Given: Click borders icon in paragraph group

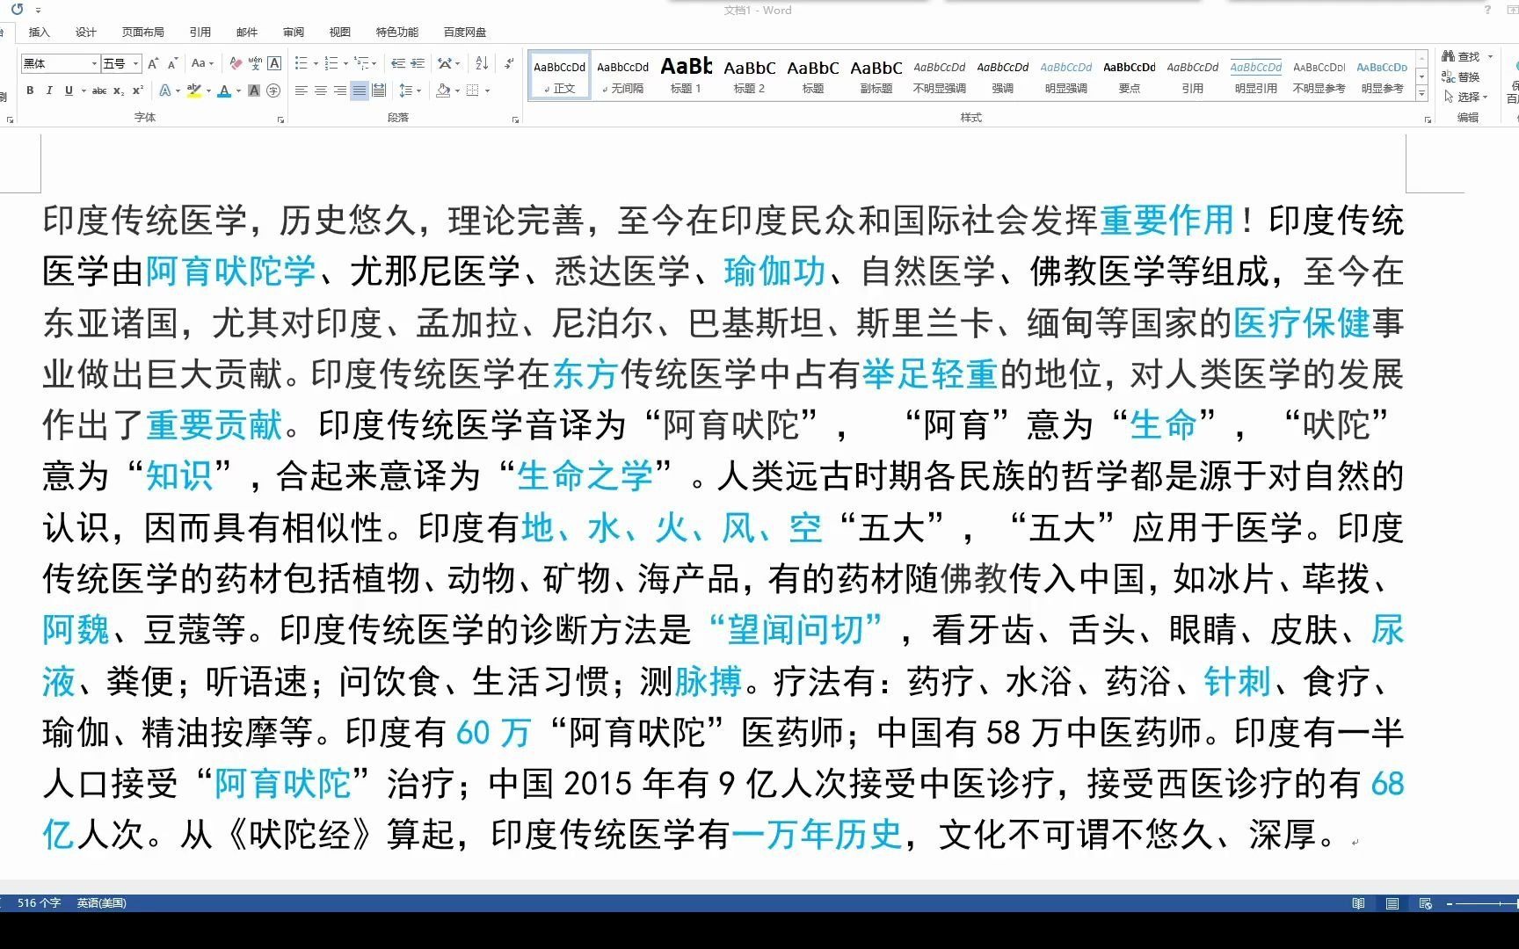Looking at the screenshot, I should click(x=473, y=91).
